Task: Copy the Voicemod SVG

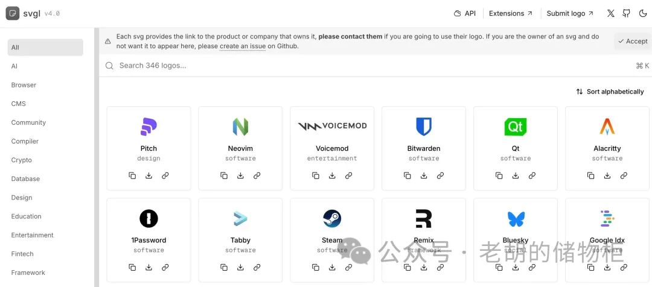Action: point(316,175)
